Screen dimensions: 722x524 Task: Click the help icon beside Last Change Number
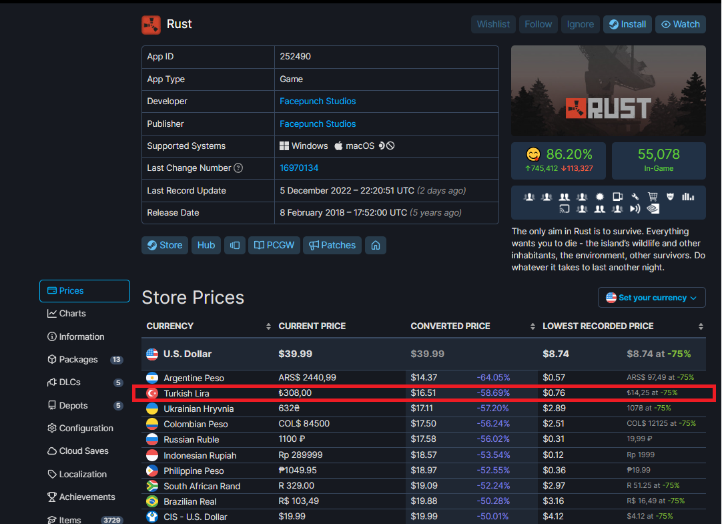[238, 168]
